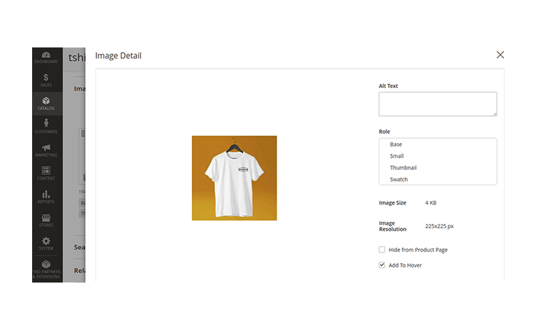The width and height of the screenshot is (546, 330).
Task: Select the Small role option
Action: pos(397,156)
